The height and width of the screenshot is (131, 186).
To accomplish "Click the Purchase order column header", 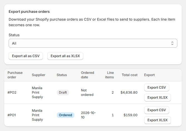I will coord(15,75).
